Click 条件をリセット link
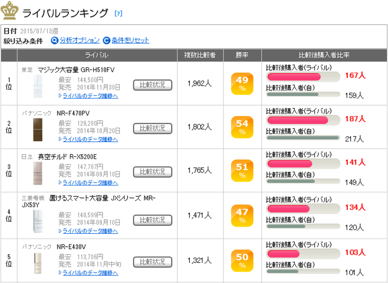Screen dimensions: 388x283 coord(130,40)
